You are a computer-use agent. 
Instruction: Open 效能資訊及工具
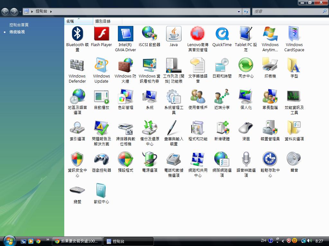pos(294,102)
